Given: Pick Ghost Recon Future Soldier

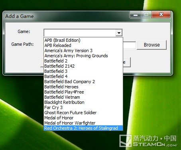Looking at the screenshot, I should (83, 113).
